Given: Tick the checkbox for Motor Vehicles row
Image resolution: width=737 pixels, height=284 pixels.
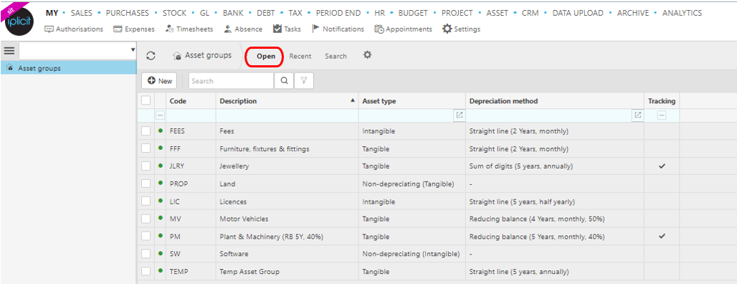Looking at the screenshot, I should tap(146, 219).
